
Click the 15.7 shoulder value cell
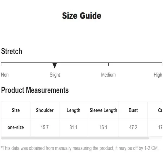pyautogui.click(x=45, y=128)
